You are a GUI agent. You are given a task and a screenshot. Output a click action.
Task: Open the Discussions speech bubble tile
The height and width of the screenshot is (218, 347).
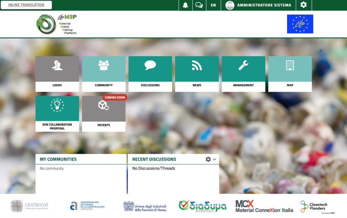[x=150, y=74]
